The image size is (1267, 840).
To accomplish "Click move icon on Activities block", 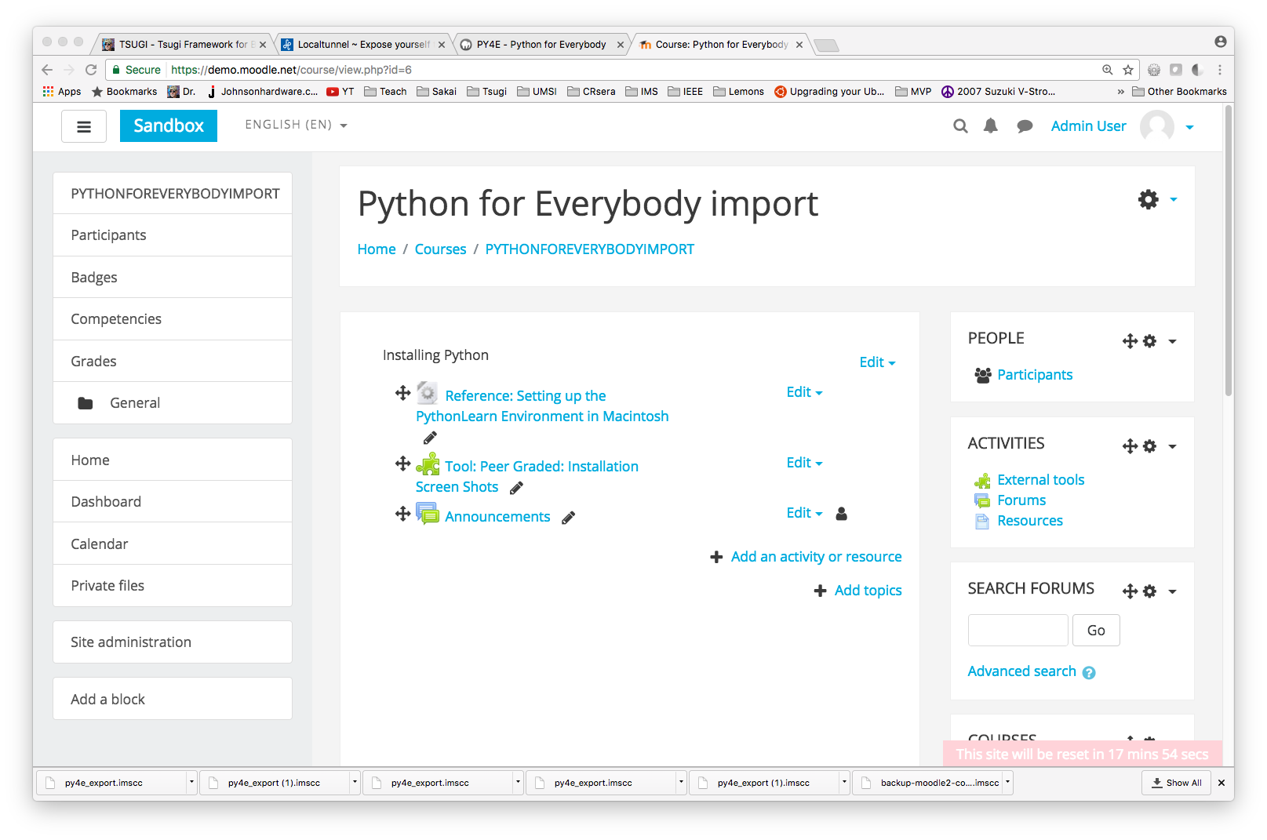I will tap(1130, 446).
